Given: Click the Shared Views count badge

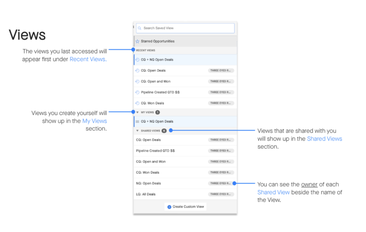Looking at the screenshot, I should coord(164,131).
